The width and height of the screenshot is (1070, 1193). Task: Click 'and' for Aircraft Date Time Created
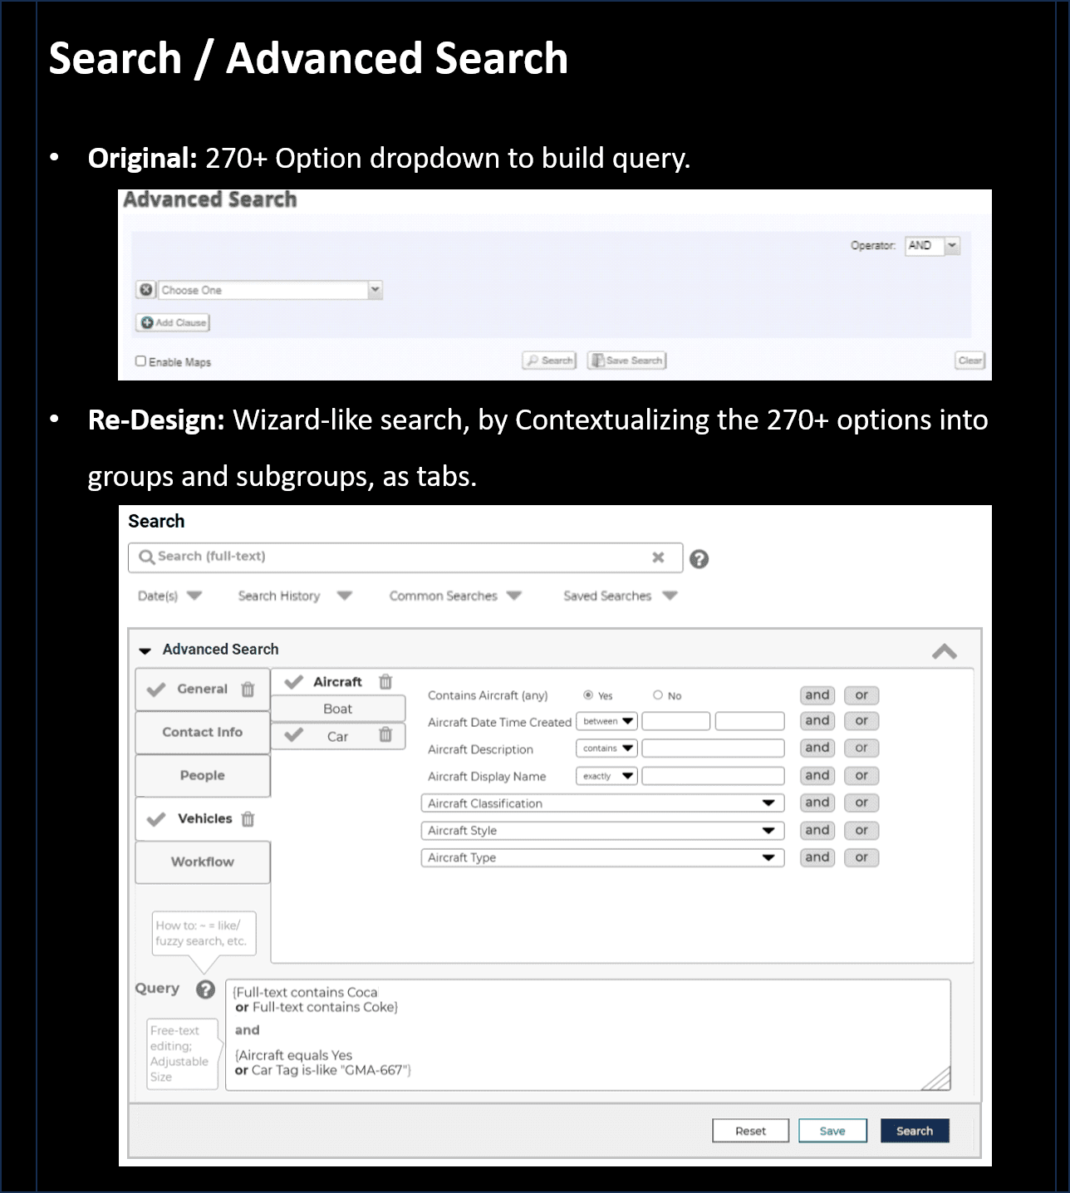(817, 721)
